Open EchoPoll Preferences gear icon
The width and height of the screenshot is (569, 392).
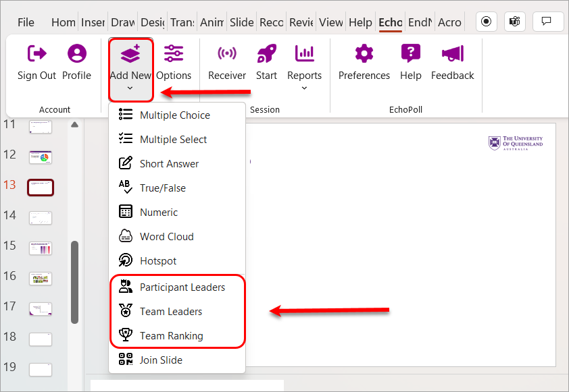(x=364, y=54)
